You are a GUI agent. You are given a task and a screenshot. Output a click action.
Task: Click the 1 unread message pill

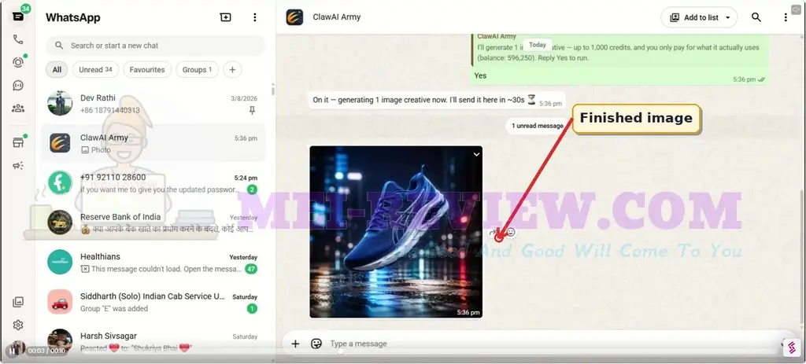537,126
